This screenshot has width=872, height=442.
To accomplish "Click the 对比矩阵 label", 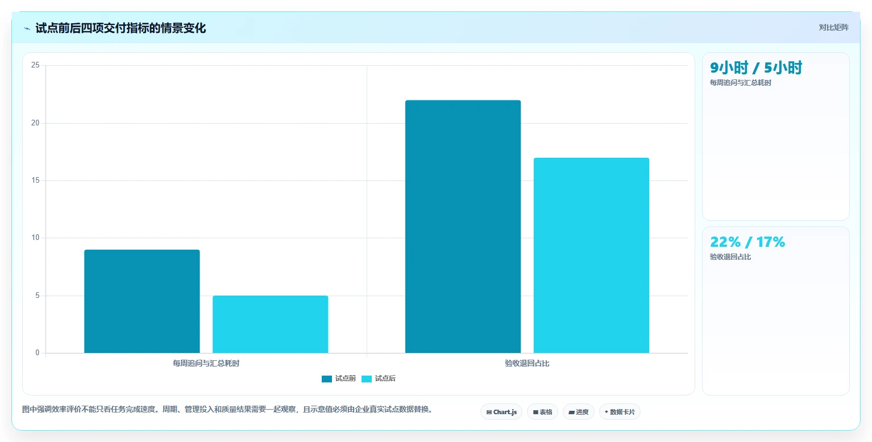I will (833, 28).
